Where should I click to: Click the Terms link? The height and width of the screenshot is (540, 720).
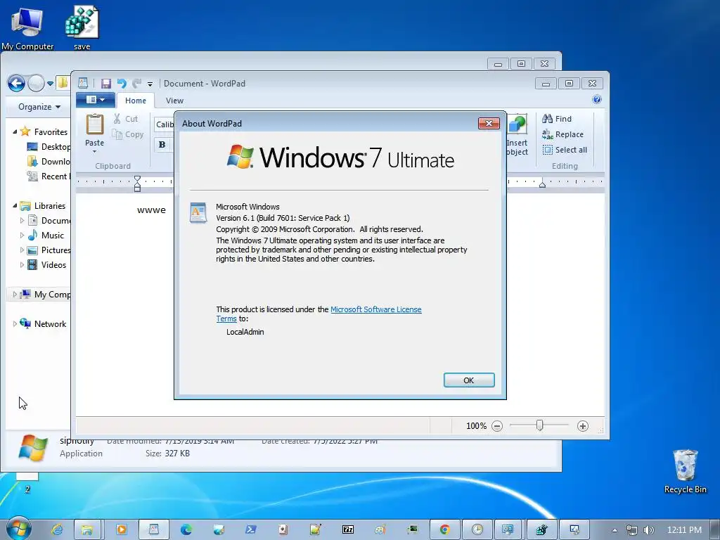pyautogui.click(x=226, y=319)
